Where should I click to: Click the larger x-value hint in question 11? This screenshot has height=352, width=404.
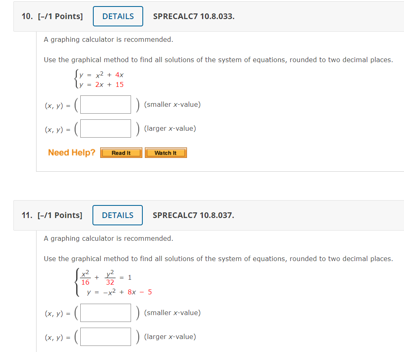click(x=170, y=337)
